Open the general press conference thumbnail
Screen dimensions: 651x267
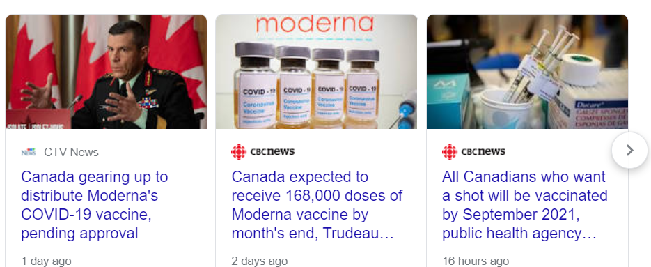[106, 72]
